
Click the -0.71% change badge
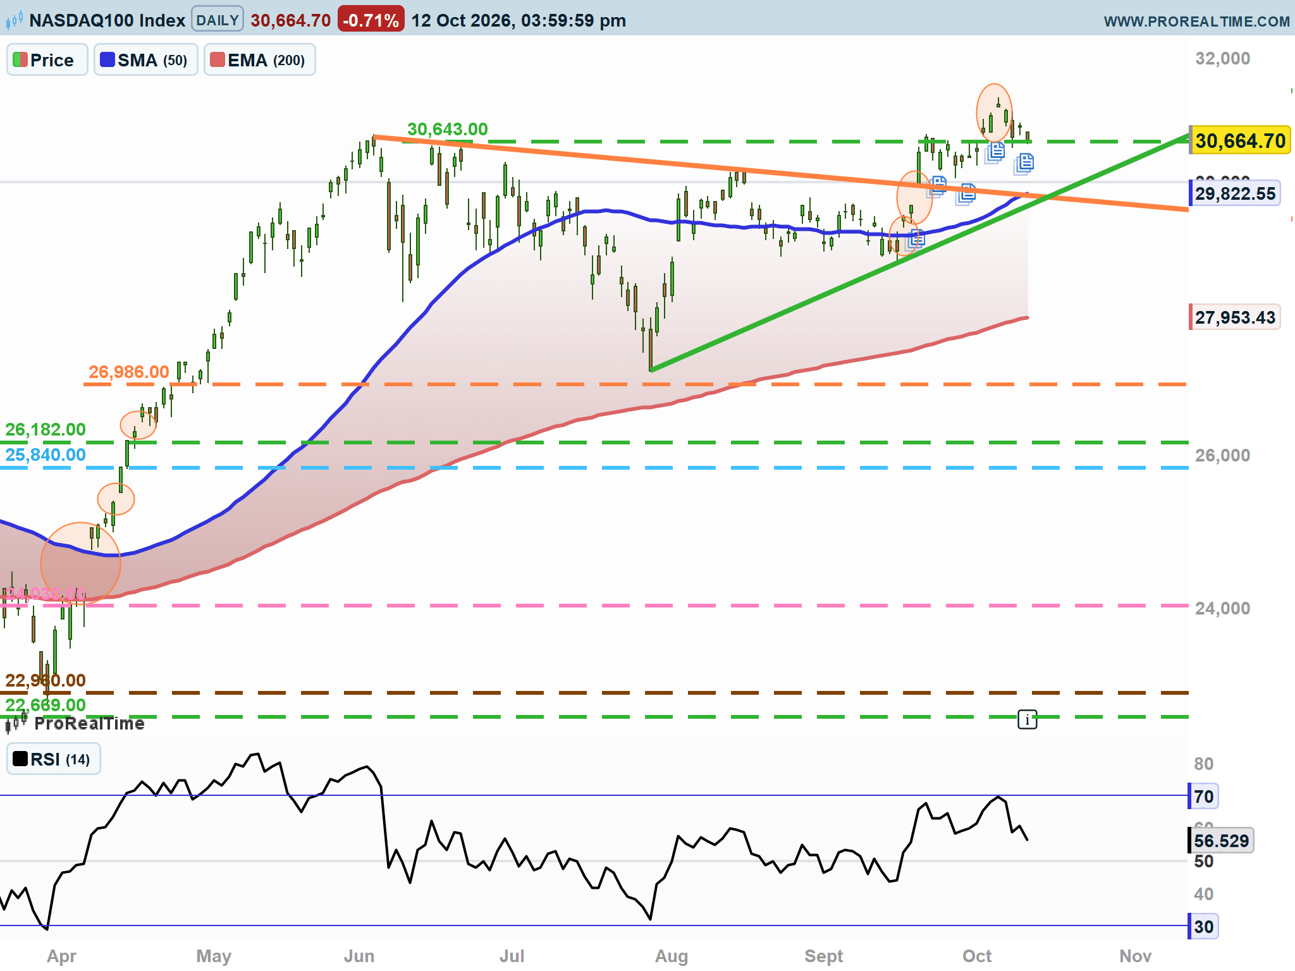click(371, 20)
